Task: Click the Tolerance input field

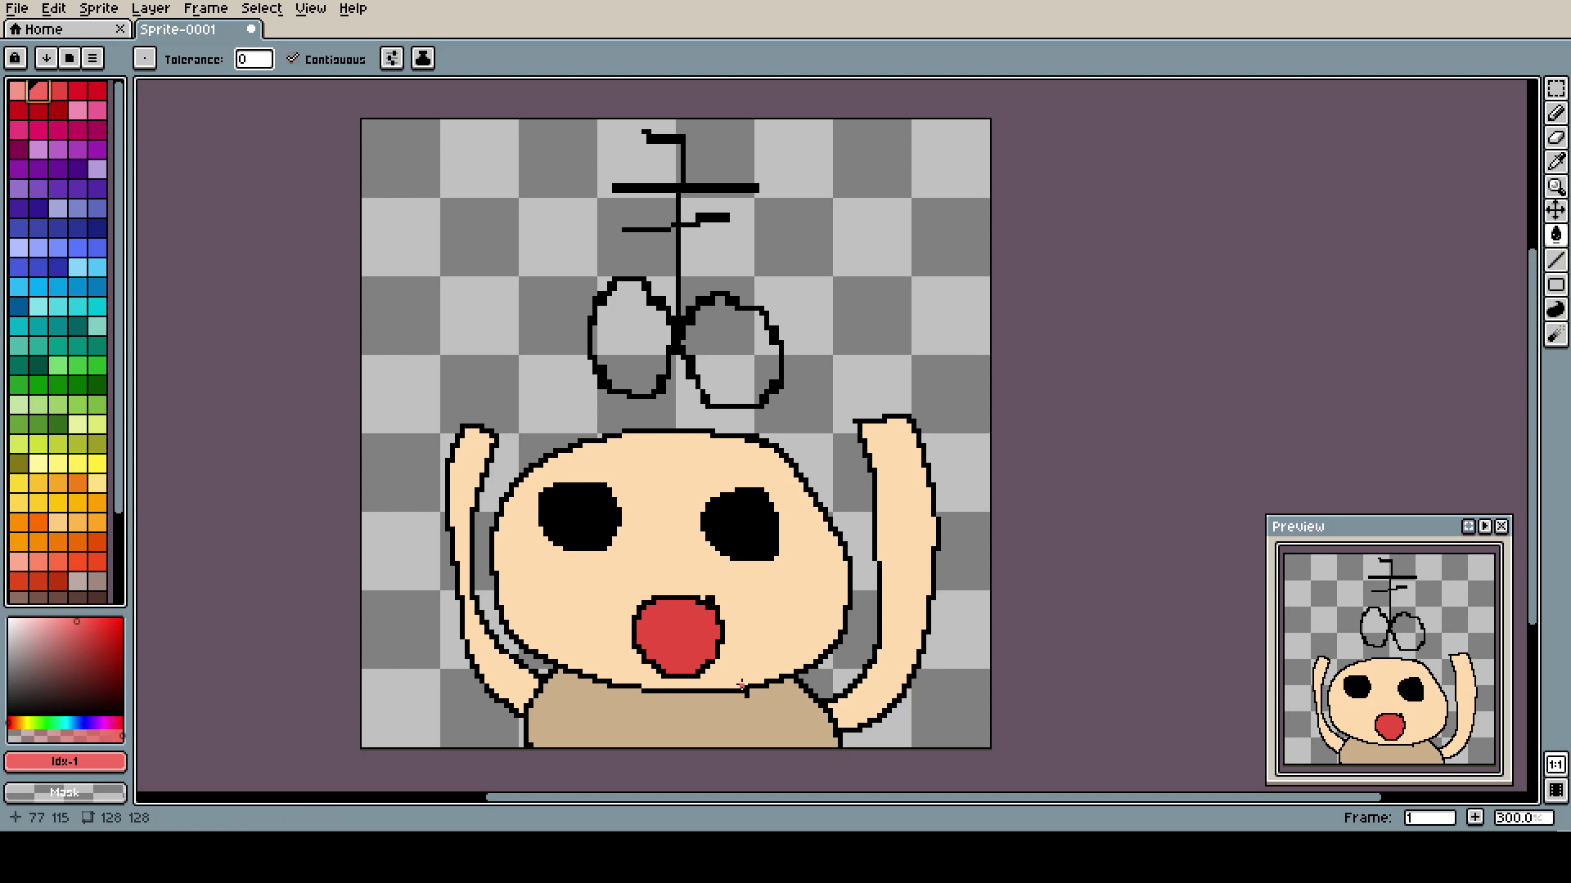Action: (x=254, y=59)
